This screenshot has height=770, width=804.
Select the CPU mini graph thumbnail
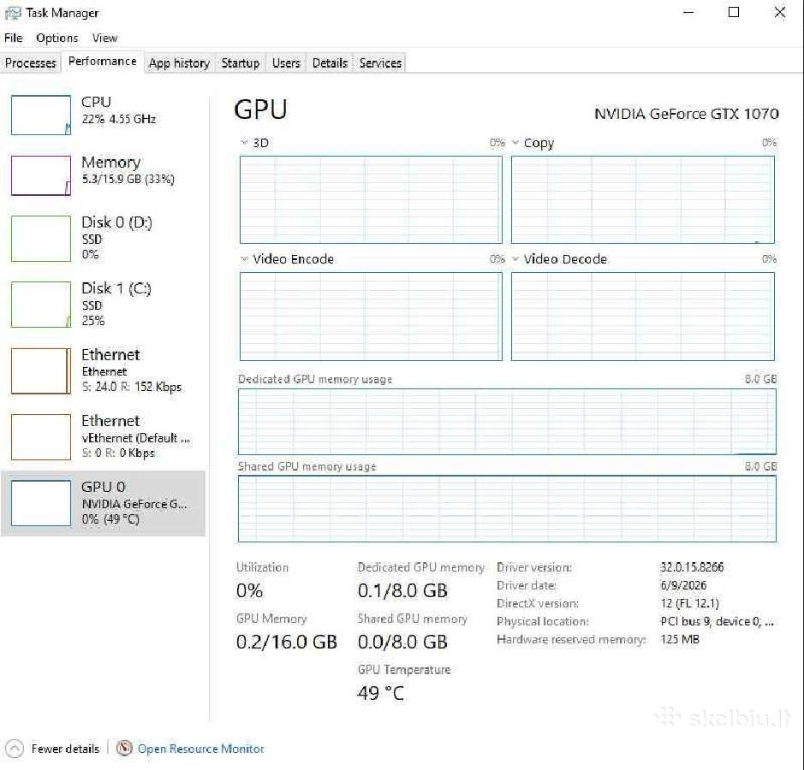[x=41, y=115]
